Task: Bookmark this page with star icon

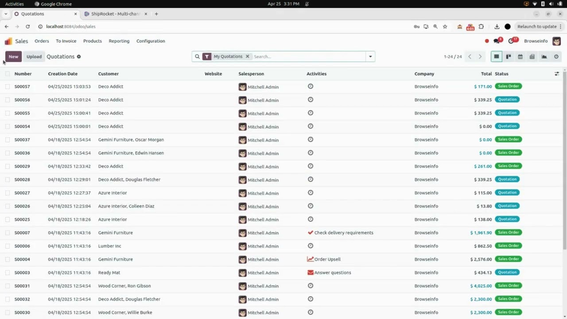Action: pos(445,27)
